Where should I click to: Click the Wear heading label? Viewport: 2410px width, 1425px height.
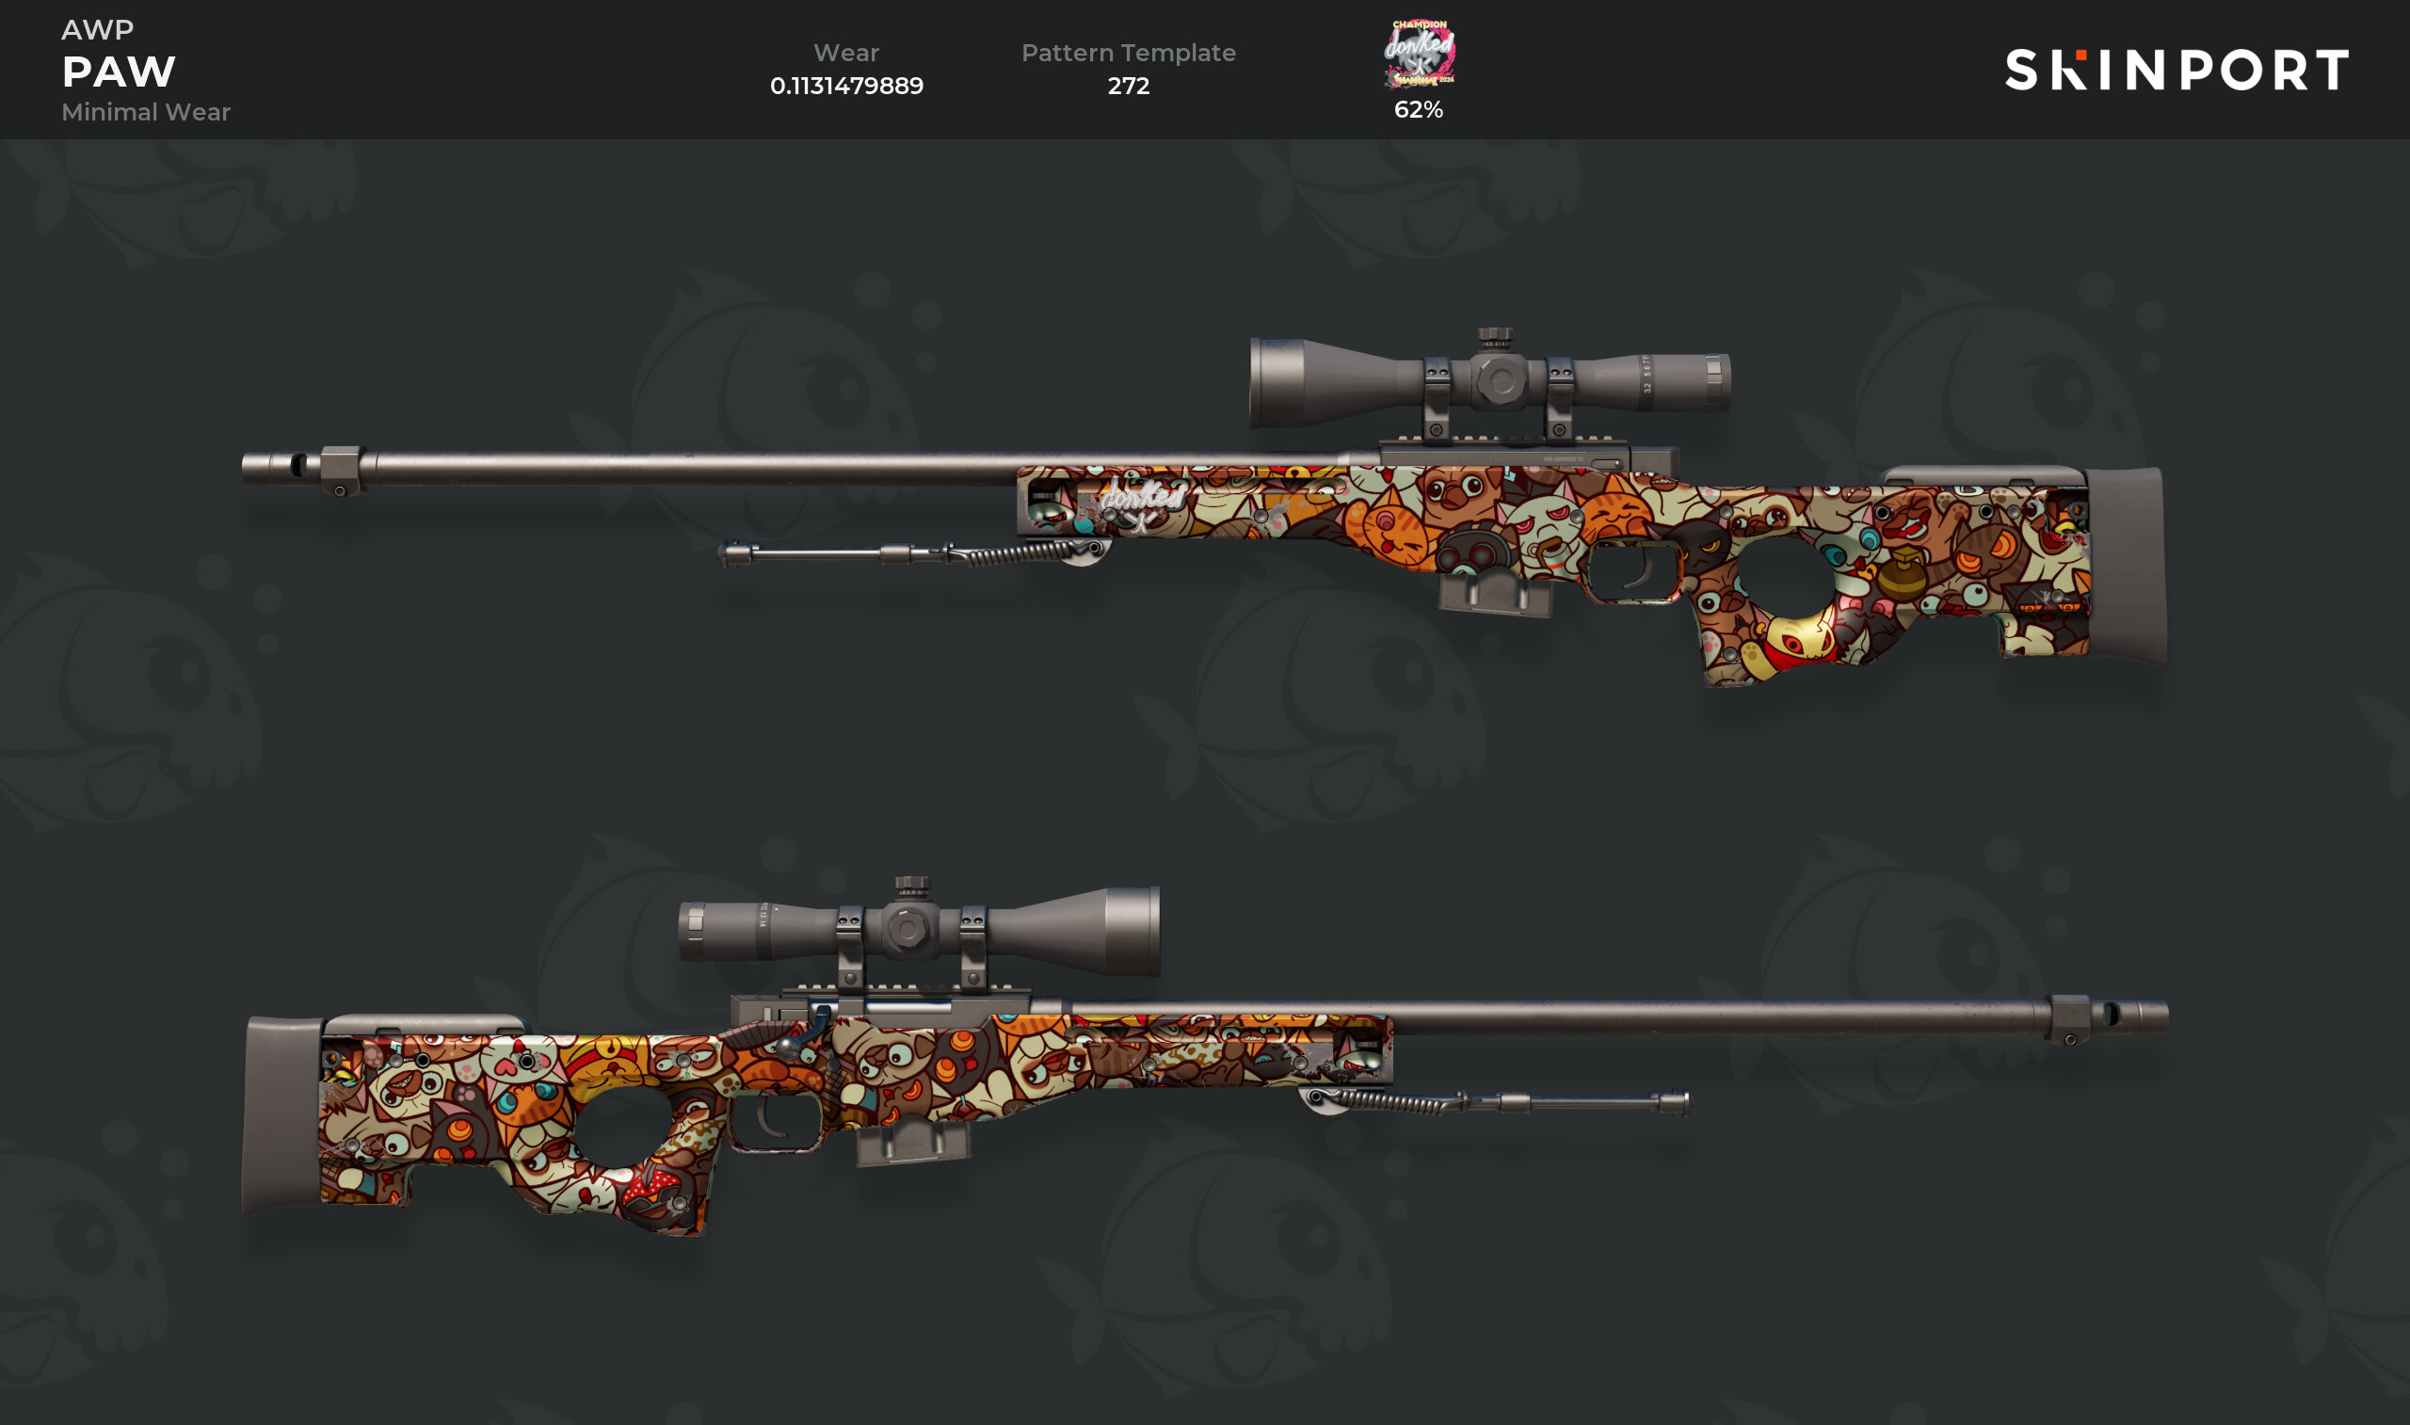[x=846, y=53]
